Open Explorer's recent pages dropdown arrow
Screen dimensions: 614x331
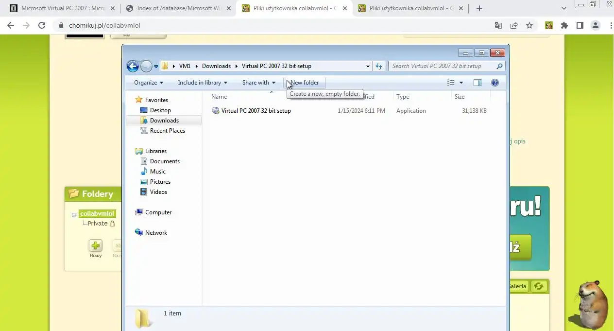pos(156,67)
